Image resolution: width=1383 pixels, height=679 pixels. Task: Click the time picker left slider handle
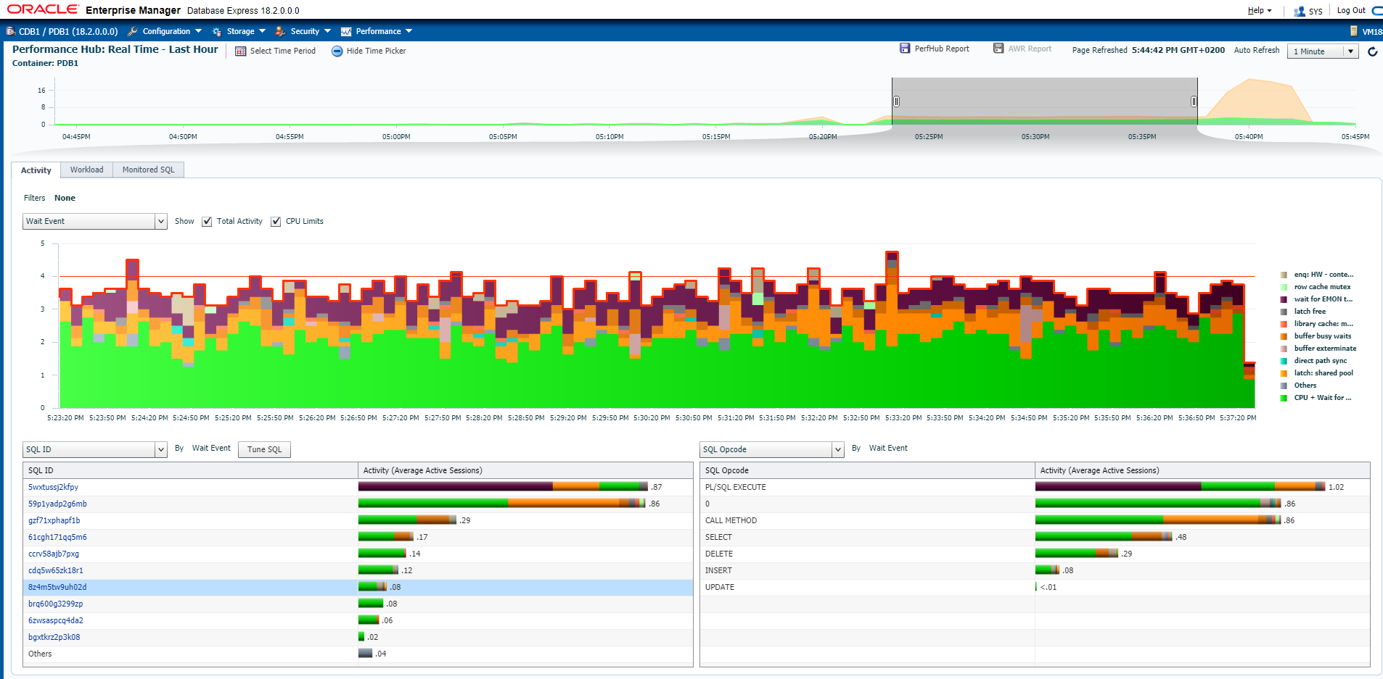coord(896,101)
